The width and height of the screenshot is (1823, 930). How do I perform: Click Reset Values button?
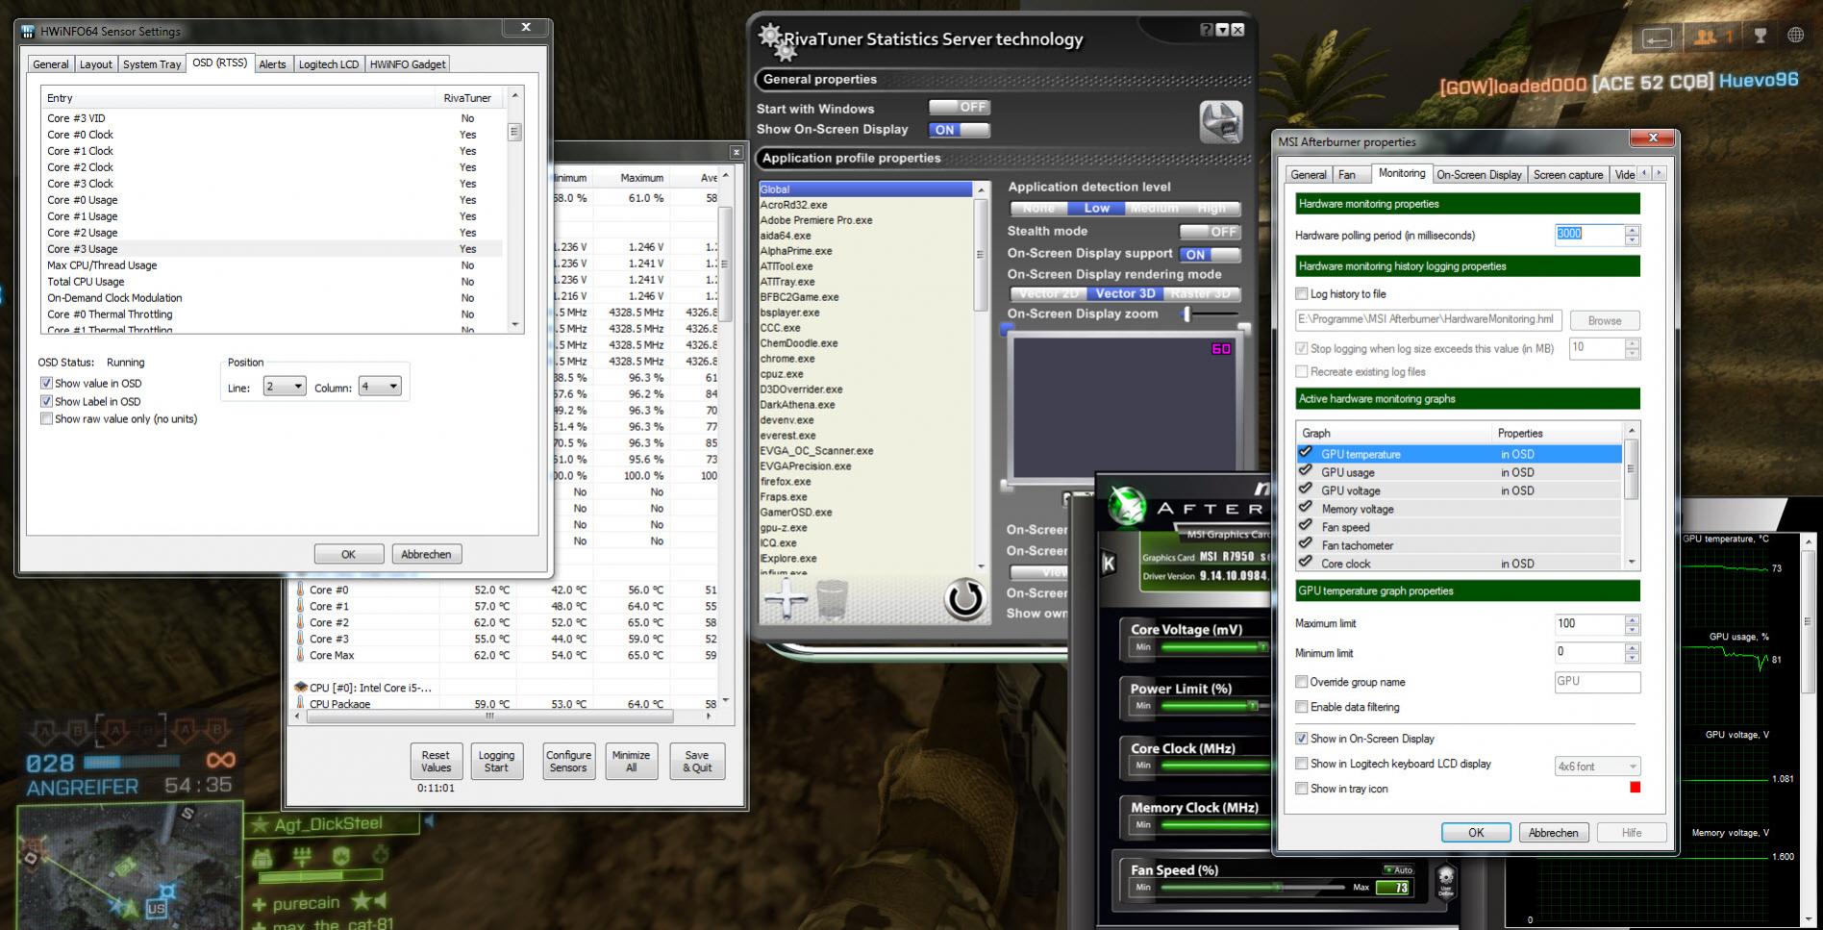click(436, 761)
